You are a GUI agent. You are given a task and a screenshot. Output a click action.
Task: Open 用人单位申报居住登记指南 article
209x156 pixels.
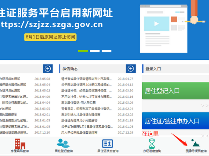79,132
